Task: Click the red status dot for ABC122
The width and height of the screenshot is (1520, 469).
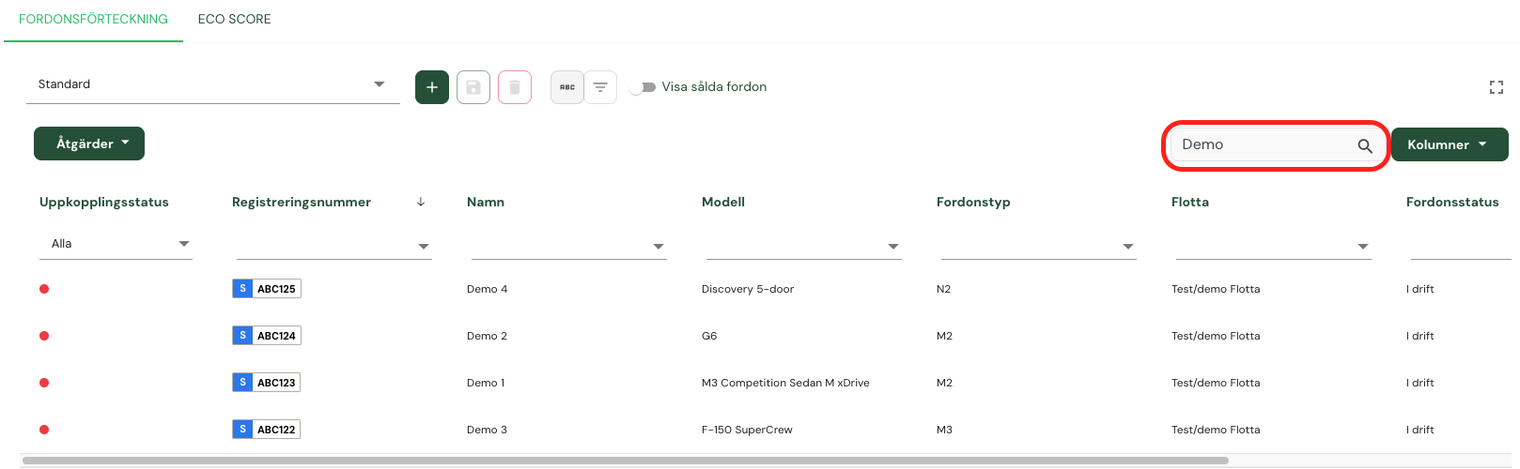Action: click(x=44, y=430)
